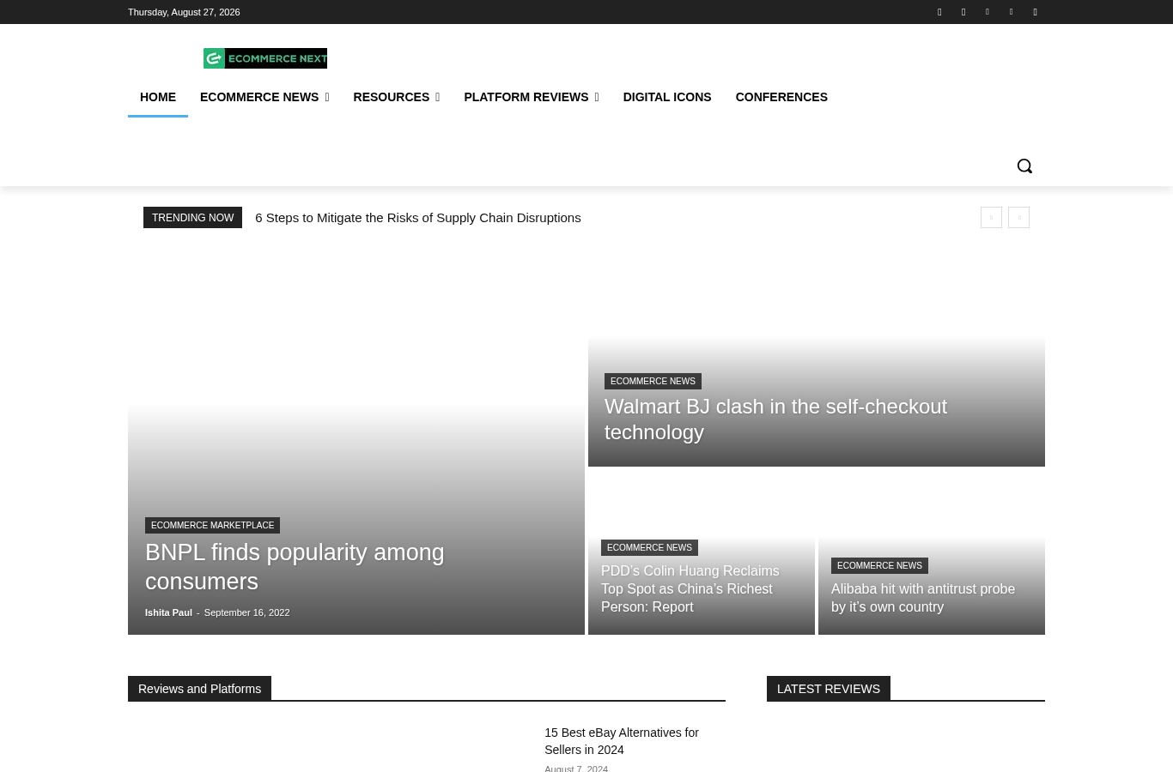Screen dimensions: 1173x772
Task: Click the ECOMMERCE NEWS tag above PDD headline
Action: pyautogui.click(x=649, y=548)
